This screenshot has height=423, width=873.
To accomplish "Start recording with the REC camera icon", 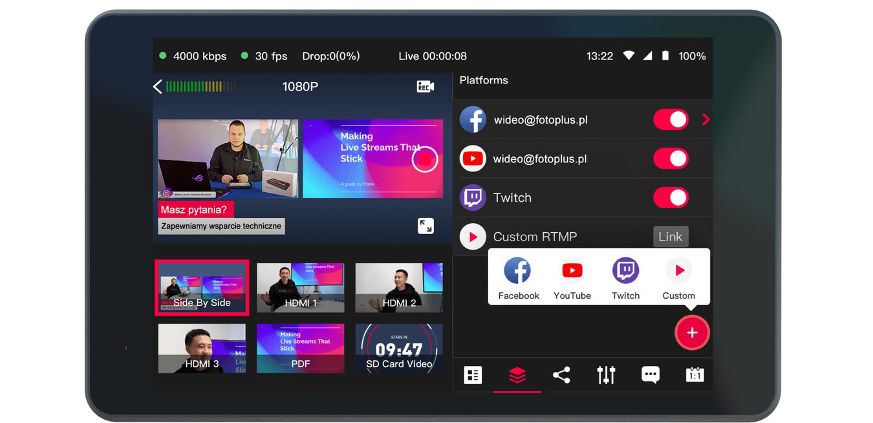I will [425, 87].
